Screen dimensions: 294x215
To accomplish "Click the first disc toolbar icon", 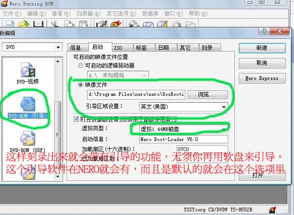I will coord(134,24).
